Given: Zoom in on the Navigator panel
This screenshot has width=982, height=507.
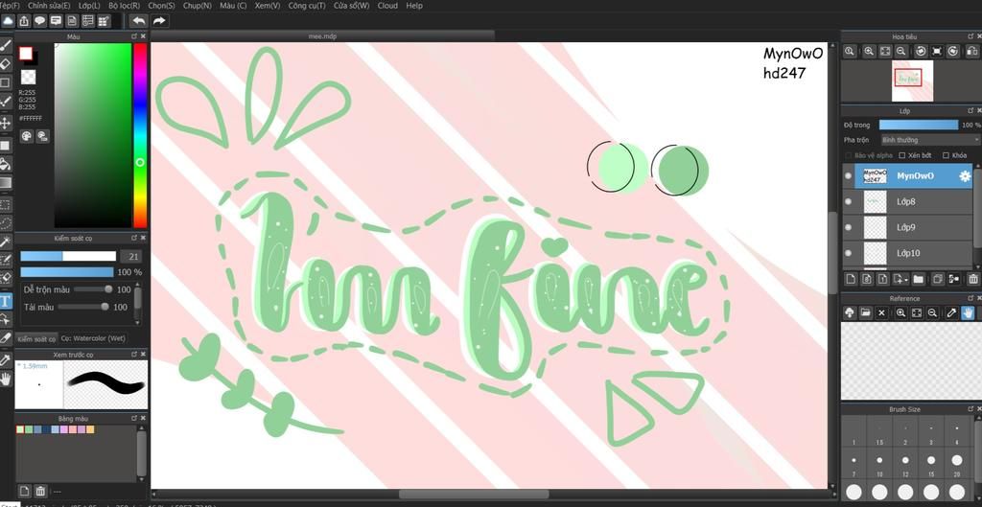Looking at the screenshot, I should click(869, 52).
